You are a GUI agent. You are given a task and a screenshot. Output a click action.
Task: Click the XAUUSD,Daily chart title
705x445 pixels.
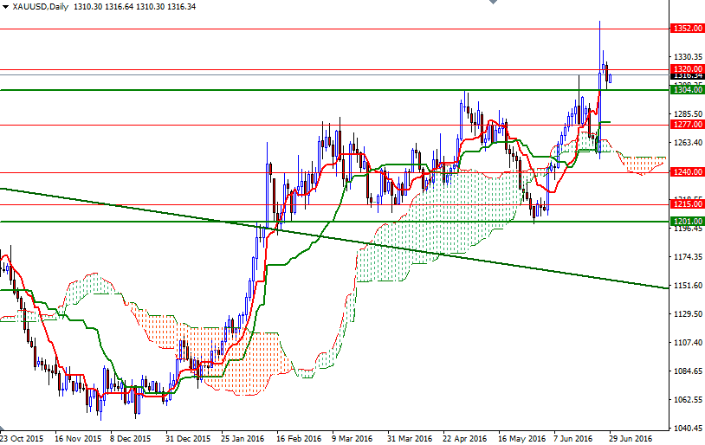[x=40, y=6]
